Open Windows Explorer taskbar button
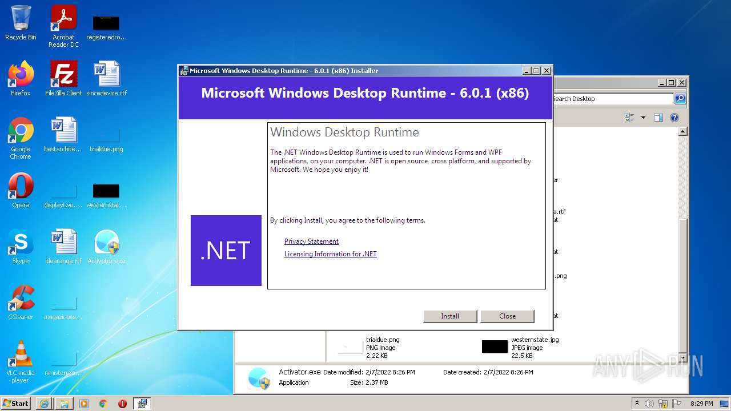The height and width of the screenshot is (411, 731). pyautogui.click(x=64, y=403)
